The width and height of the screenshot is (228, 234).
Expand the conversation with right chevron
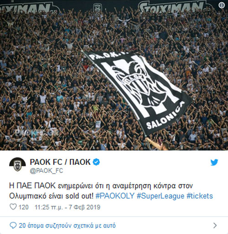[215, 225]
